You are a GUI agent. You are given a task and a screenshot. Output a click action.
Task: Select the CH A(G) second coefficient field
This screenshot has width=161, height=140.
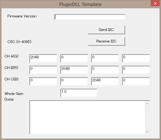[x=74, y=58]
